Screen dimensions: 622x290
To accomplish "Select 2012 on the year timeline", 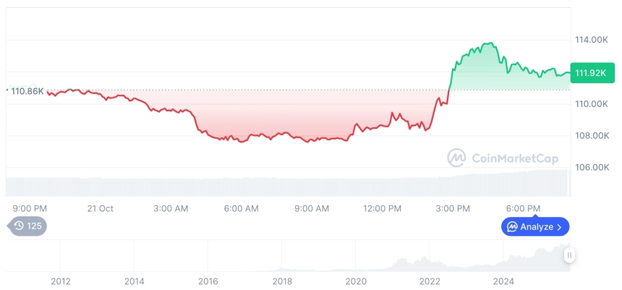I will (60, 281).
